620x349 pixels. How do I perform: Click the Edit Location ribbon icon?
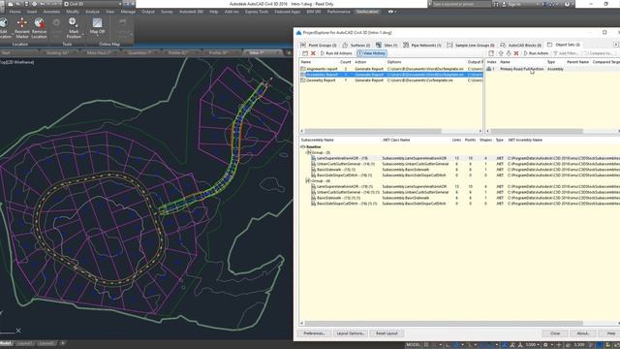[4, 23]
